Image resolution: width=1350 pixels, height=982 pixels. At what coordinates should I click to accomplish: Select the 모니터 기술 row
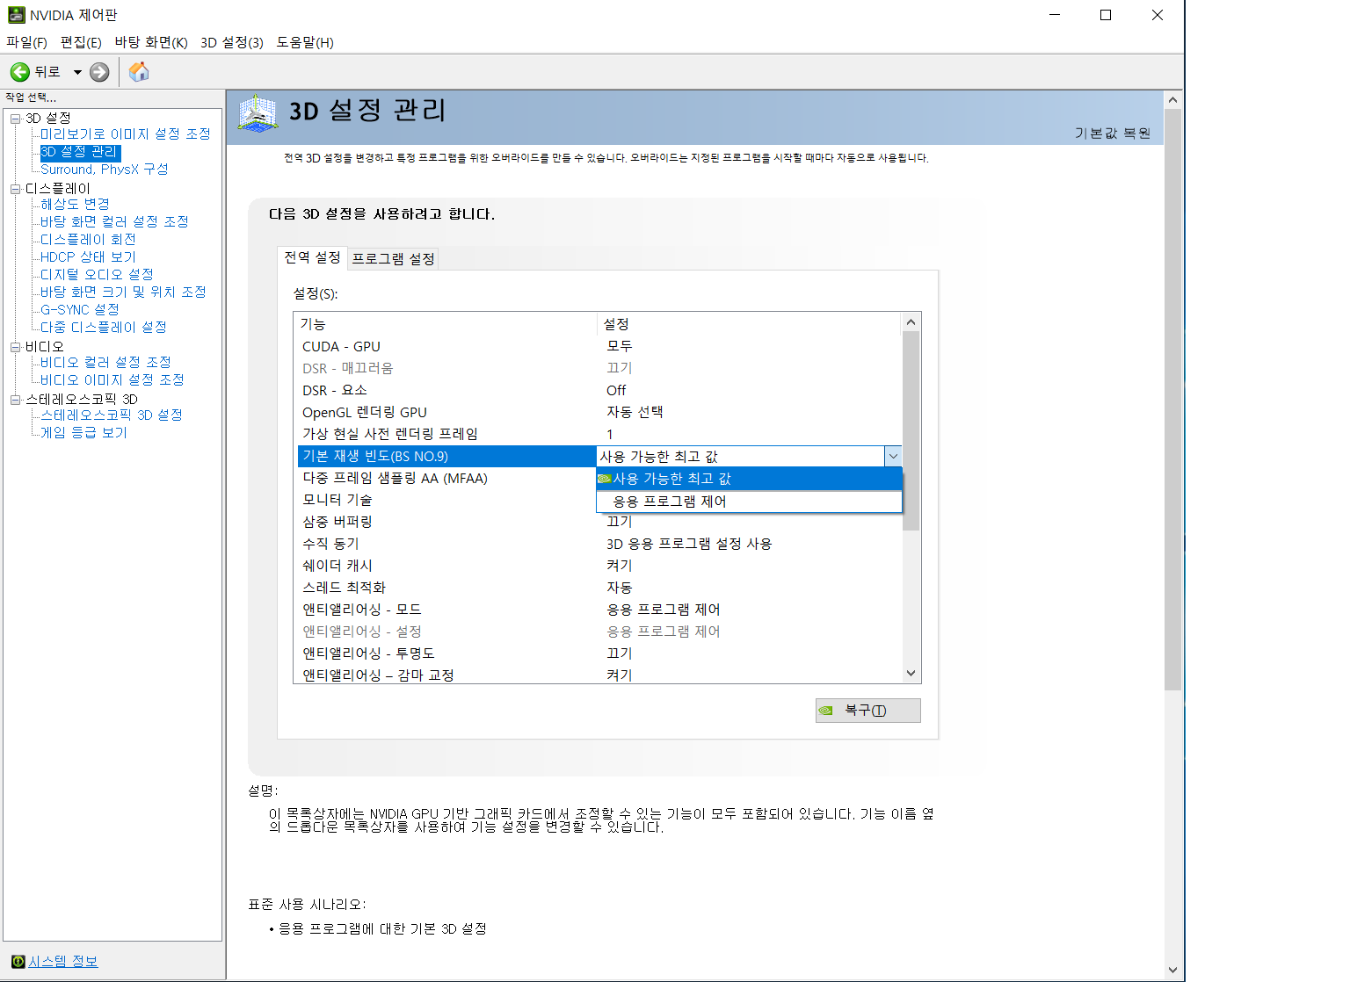(x=446, y=500)
